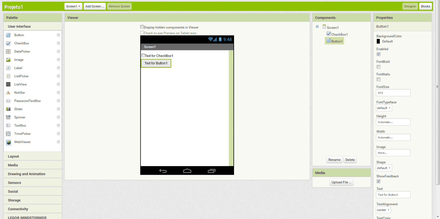
Task: Toggle FontBold for Button1
Action: tap(378, 67)
